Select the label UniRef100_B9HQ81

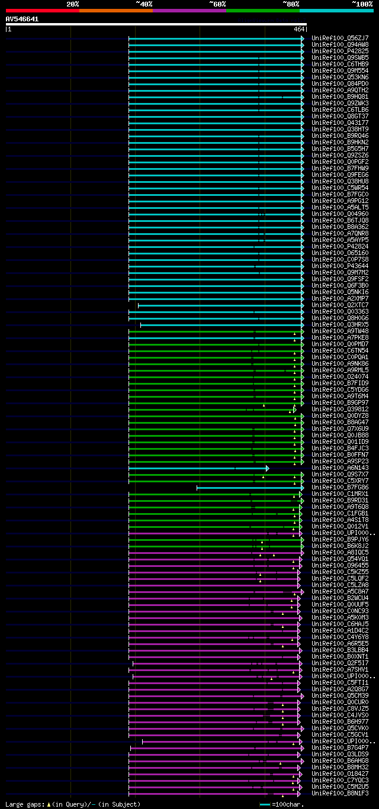(x=340, y=96)
